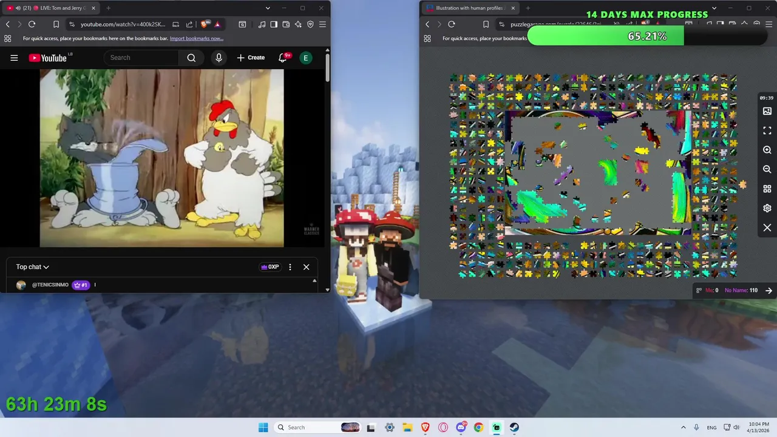Screen dimensions: 777x437
Task: Go back in the YouTube browser window
Action: [8, 24]
